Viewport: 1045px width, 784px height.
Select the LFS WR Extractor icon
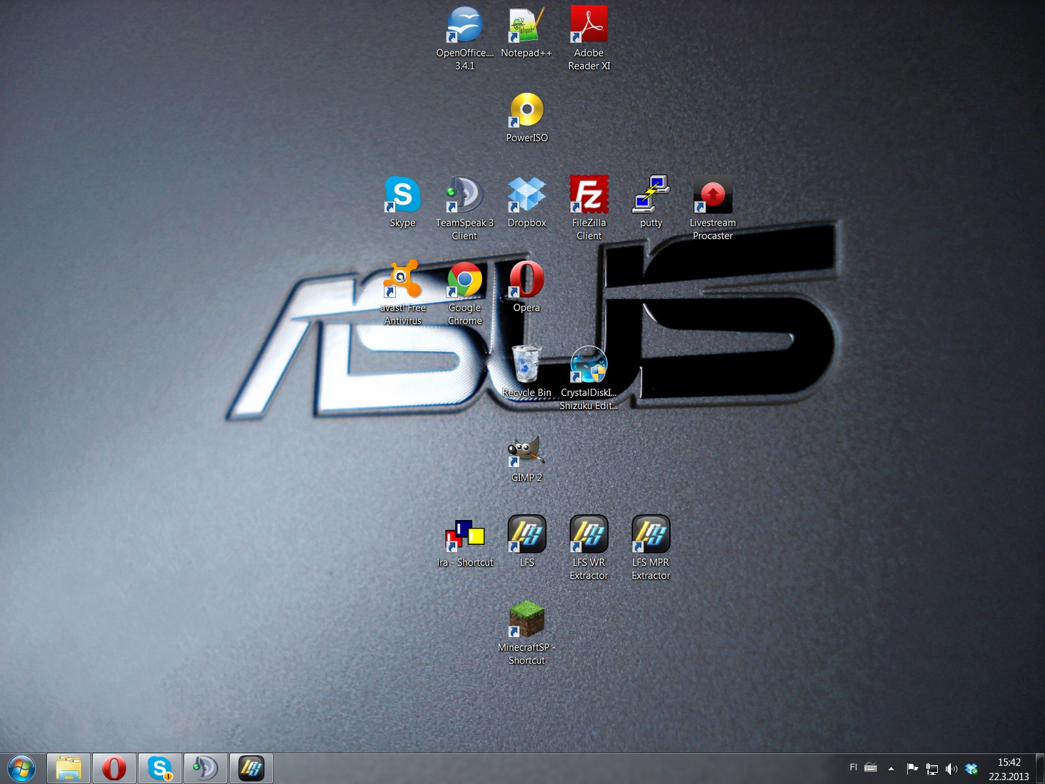click(x=588, y=547)
